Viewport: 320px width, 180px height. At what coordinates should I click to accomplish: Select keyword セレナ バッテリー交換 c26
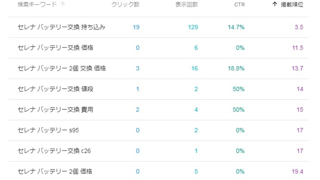tap(54, 151)
